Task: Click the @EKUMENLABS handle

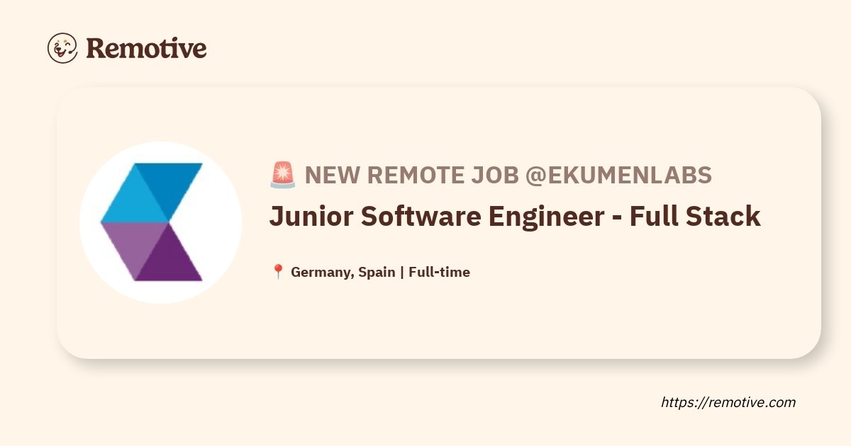Action: (x=618, y=175)
